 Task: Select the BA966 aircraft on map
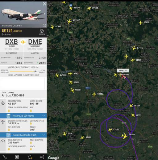click(x=125, y=136)
